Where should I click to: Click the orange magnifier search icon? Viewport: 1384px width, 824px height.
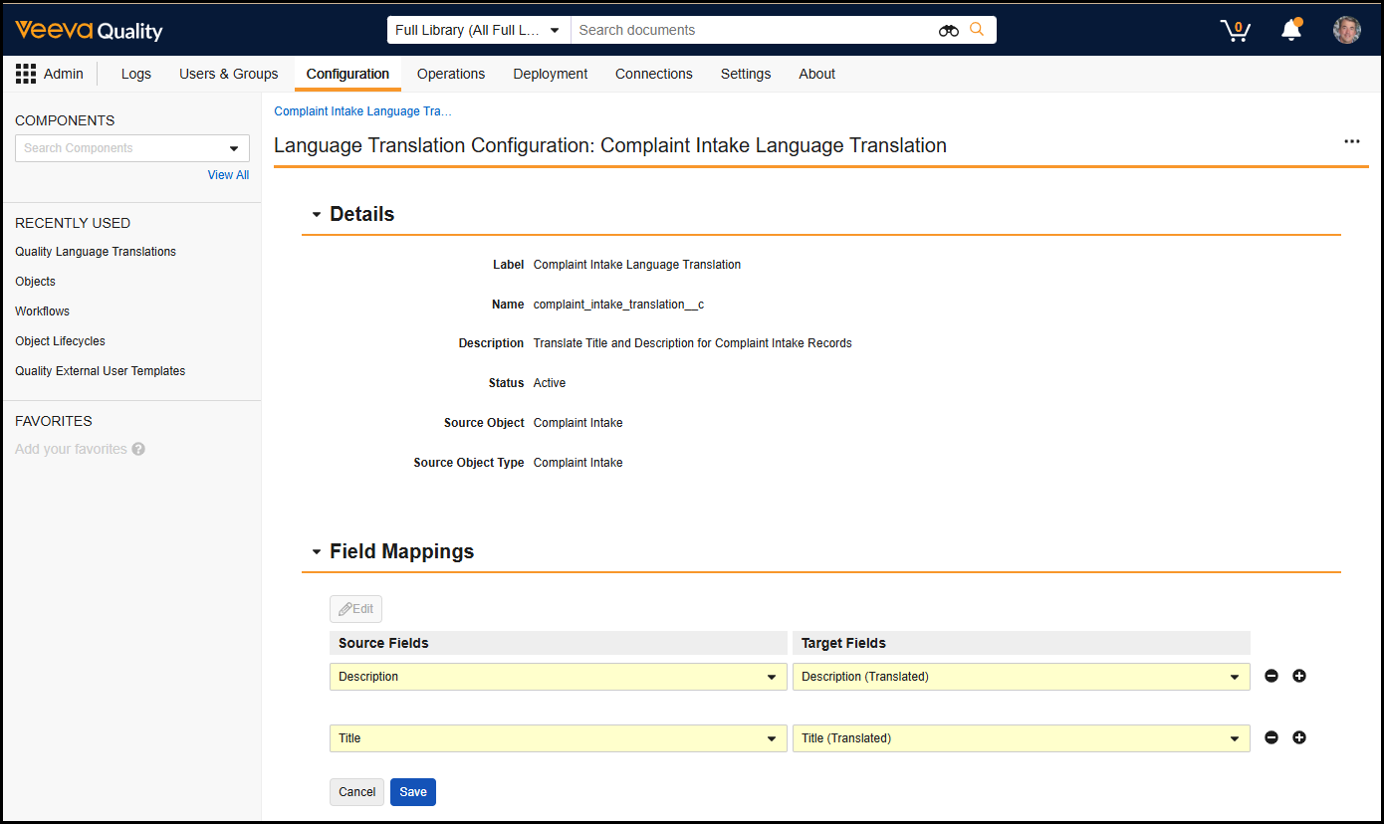pyautogui.click(x=977, y=30)
